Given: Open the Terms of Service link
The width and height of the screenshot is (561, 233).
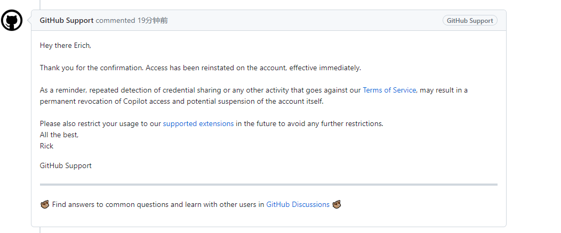Looking at the screenshot, I should click(x=389, y=90).
